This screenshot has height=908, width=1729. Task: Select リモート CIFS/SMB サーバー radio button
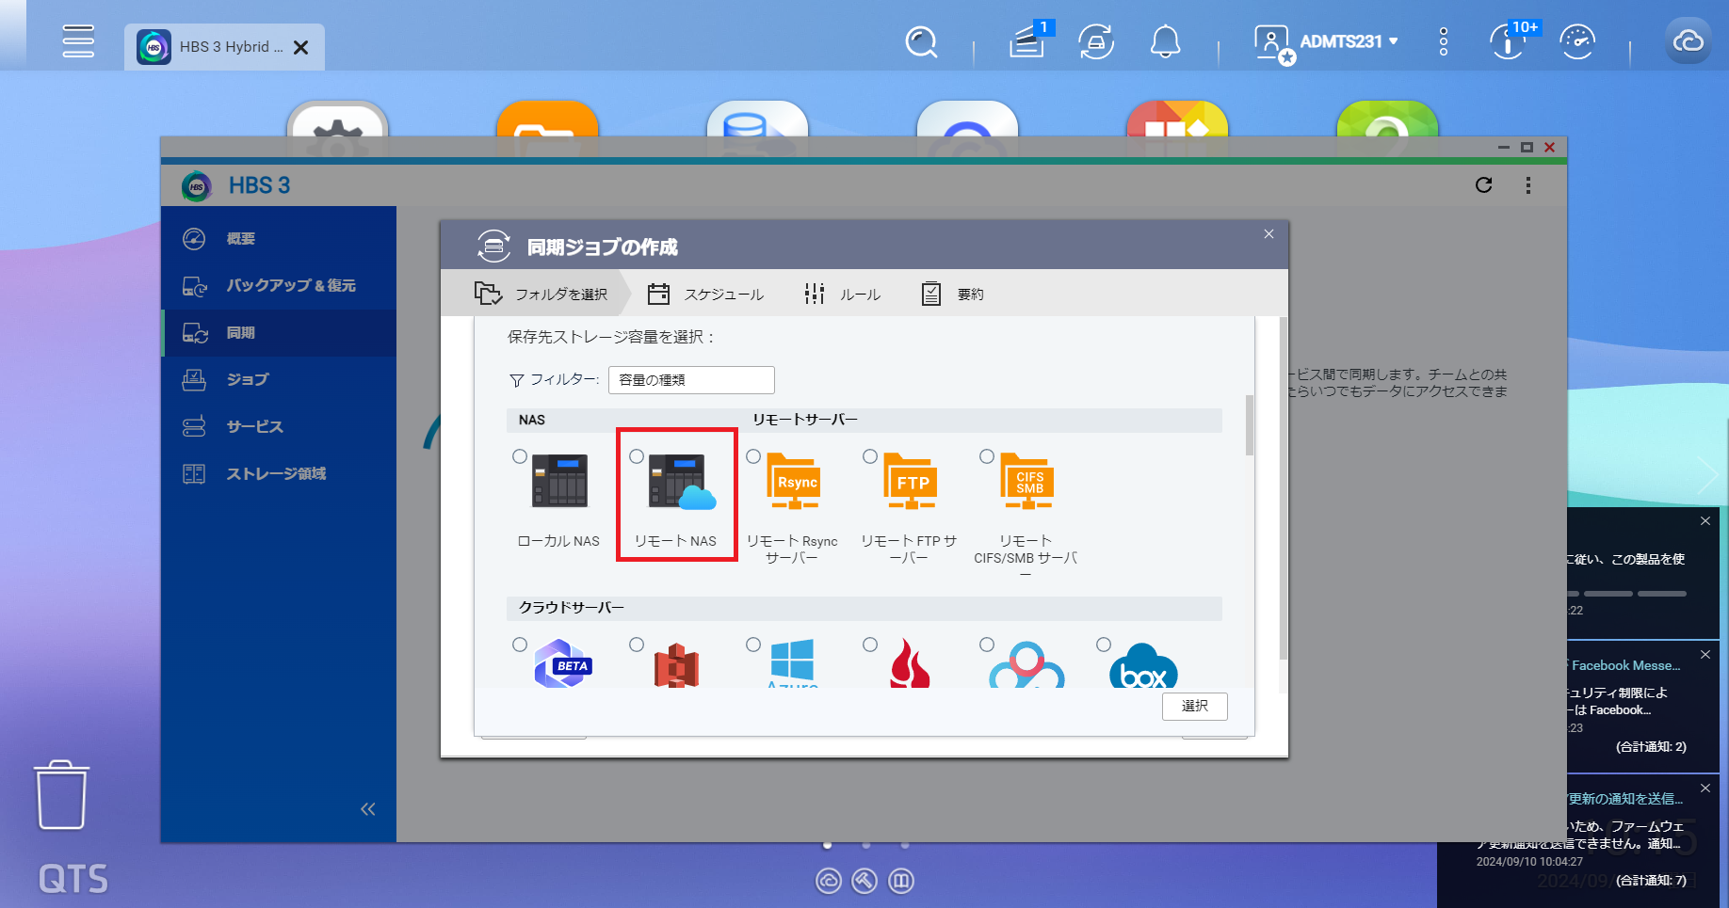987,456
